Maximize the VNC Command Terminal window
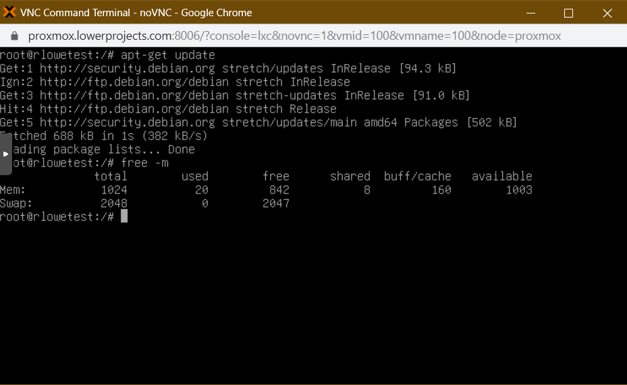This screenshot has height=385, width=627. click(568, 13)
